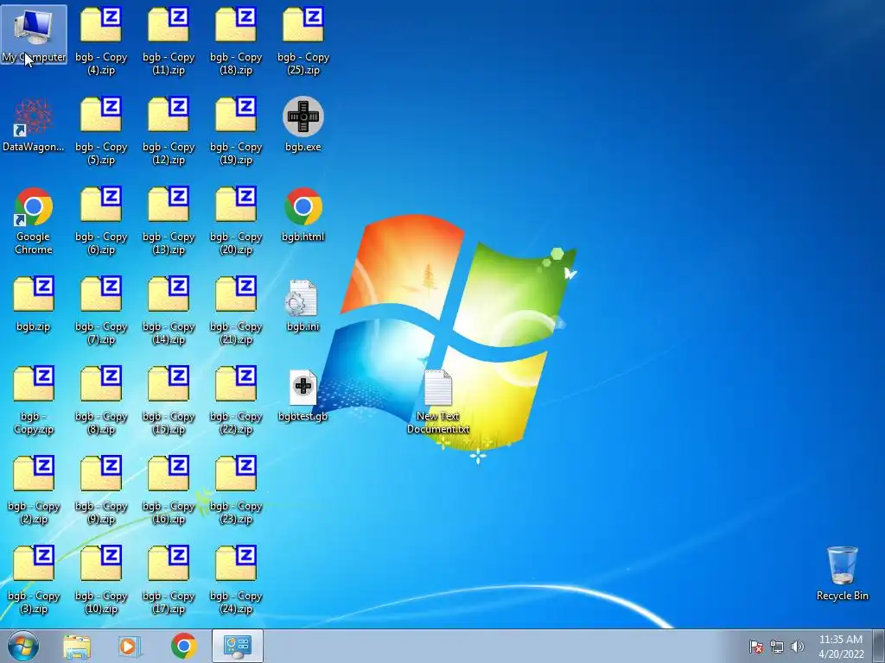This screenshot has width=885, height=663.
Task: Open the clock showing 11:35 AM
Action: (x=841, y=647)
